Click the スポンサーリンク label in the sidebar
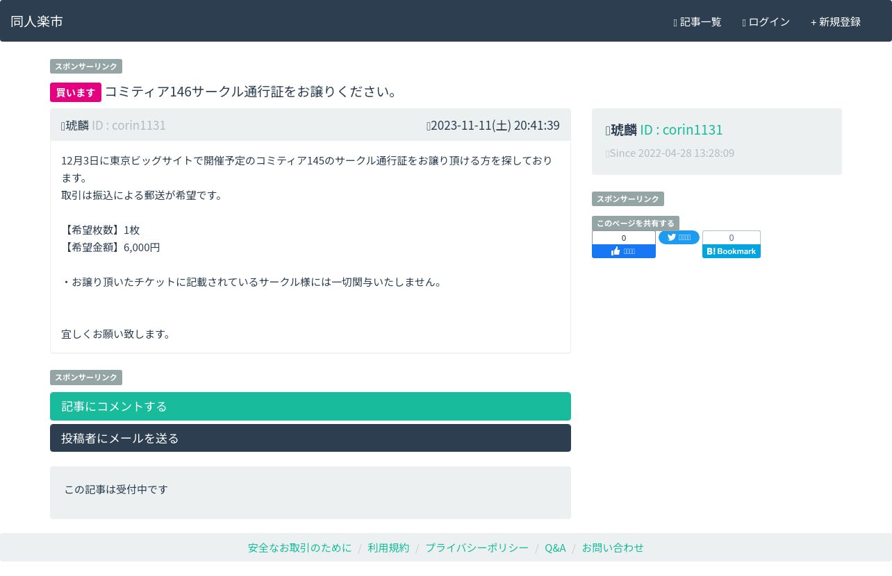This screenshot has height=576, width=892. click(x=628, y=199)
